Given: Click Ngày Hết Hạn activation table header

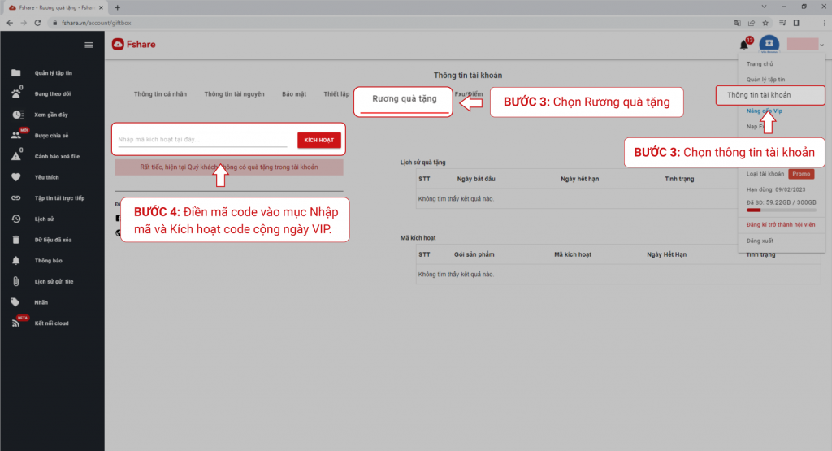Looking at the screenshot, I should pyautogui.click(x=666, y=254).
